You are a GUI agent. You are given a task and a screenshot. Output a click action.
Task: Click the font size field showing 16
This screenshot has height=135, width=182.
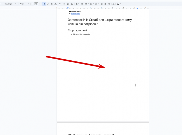pyautogui.click(x=36, y=4)
